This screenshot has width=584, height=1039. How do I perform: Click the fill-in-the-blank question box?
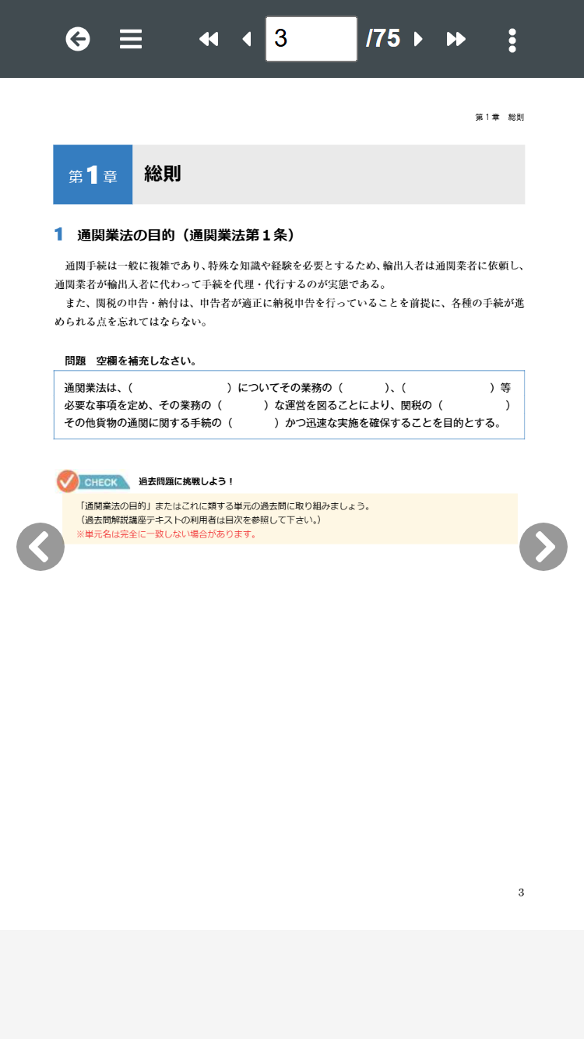[289, 405]
